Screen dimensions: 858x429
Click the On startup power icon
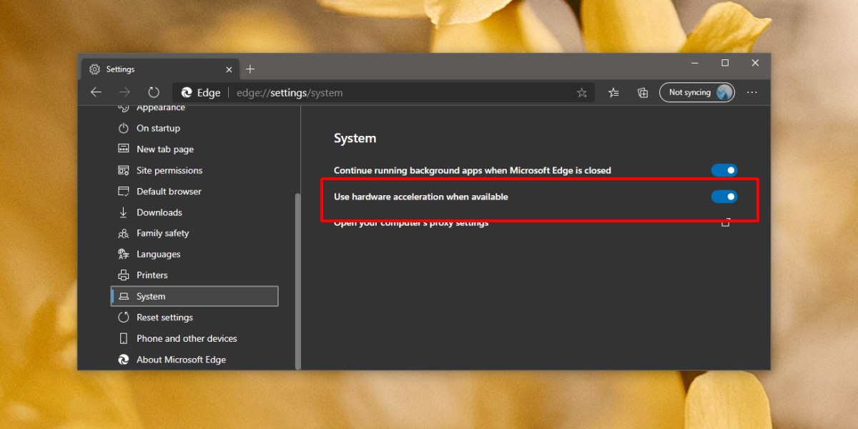click(123, 129)
